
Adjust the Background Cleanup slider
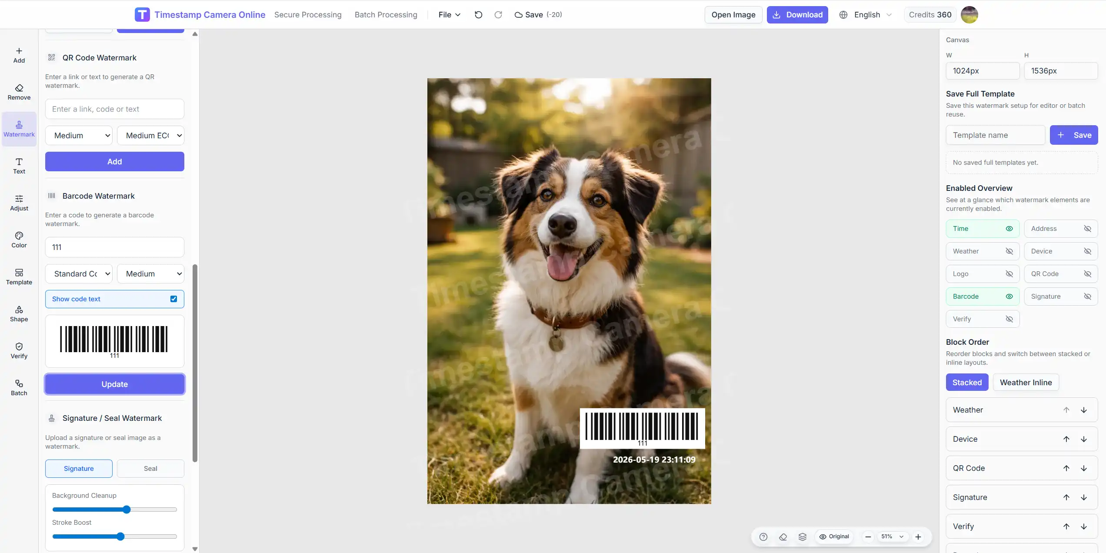(x=115, y=510)
